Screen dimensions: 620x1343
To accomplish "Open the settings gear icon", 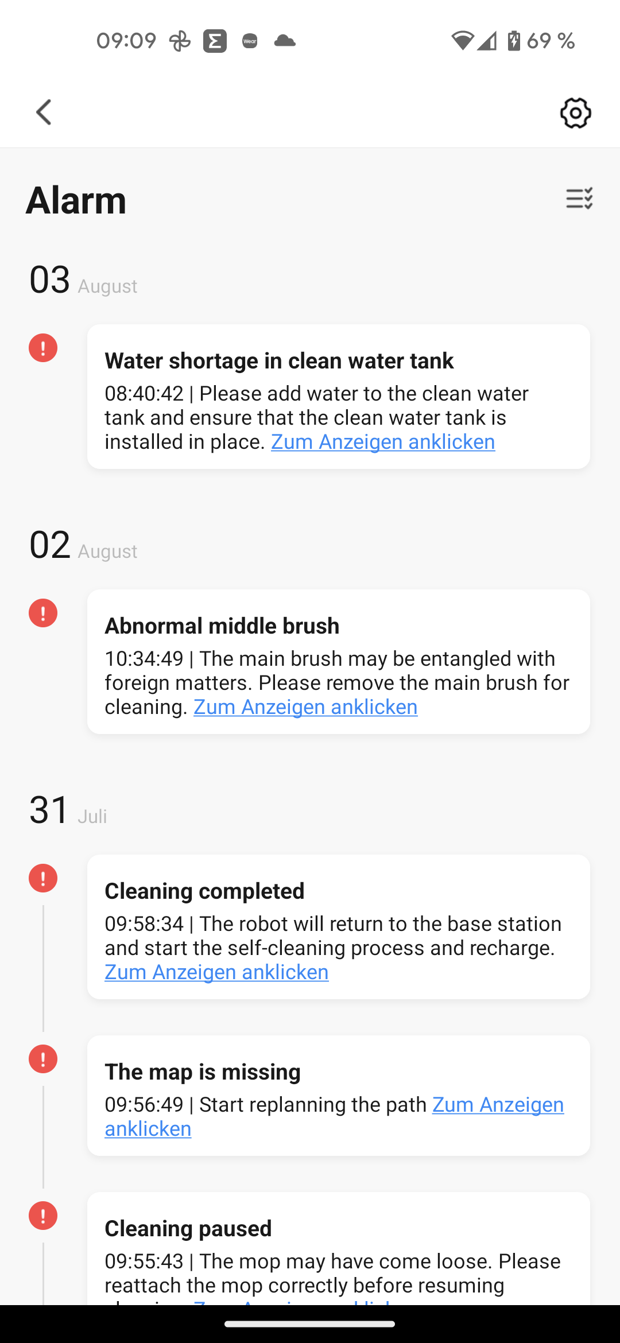I will [575, 112].
